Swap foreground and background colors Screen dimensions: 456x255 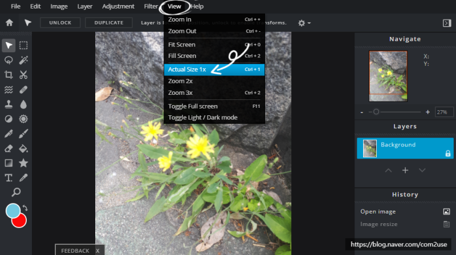pyautogui.click(x=25, y=208)
